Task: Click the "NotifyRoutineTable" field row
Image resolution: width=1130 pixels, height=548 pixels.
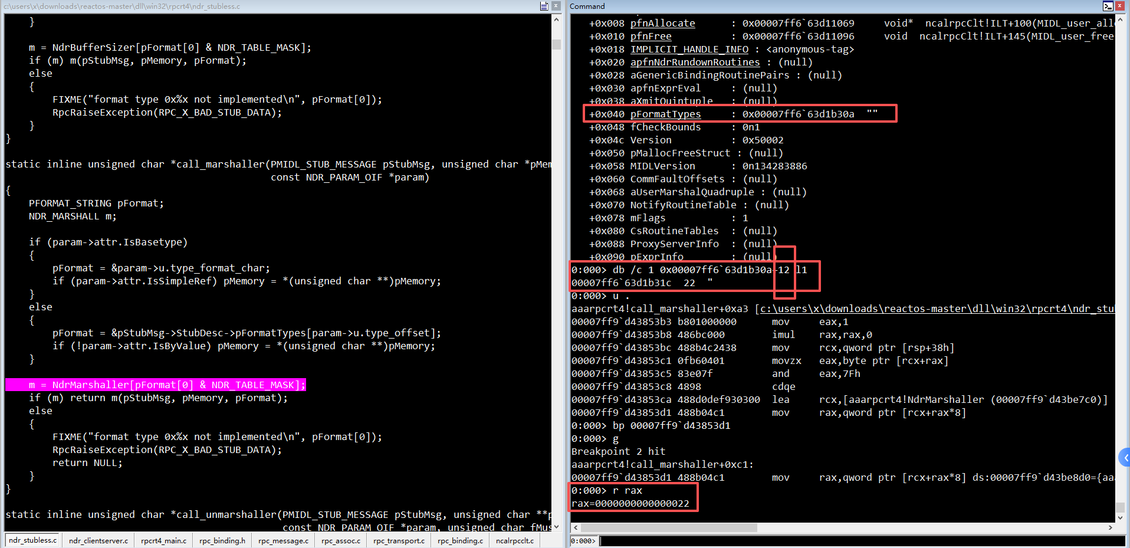Action: (689, 205)
